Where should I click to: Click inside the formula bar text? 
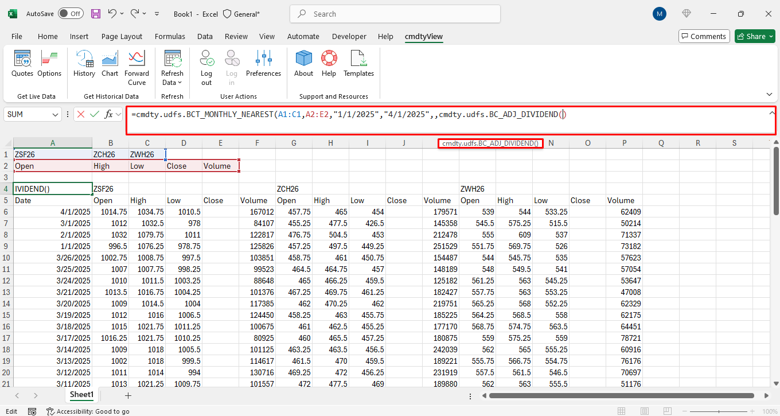tap(349, 114)
